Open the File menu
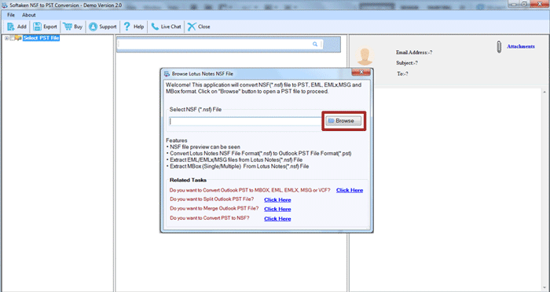The width and height of the screenshot is (550, 292). [11, 15]
